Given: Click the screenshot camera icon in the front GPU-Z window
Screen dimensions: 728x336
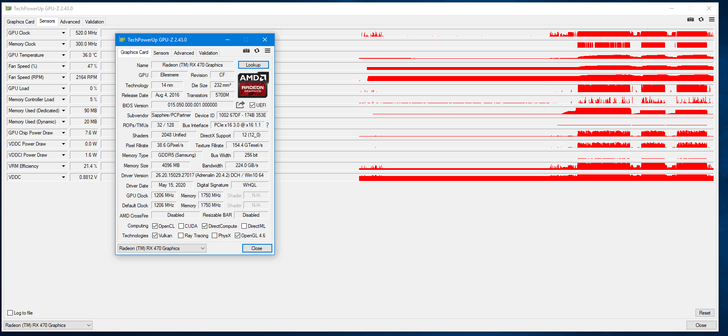Looking at the screenshot, I should coord(246,51).
